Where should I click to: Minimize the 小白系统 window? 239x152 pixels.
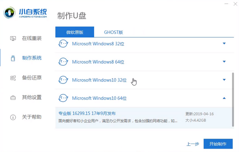(226, 4)
